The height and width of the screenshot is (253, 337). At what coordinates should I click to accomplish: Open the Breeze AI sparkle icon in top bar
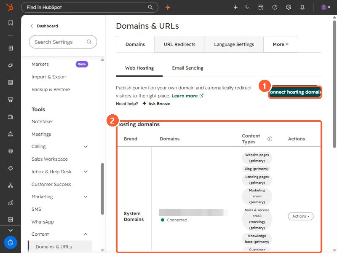[x=168, y=7]
